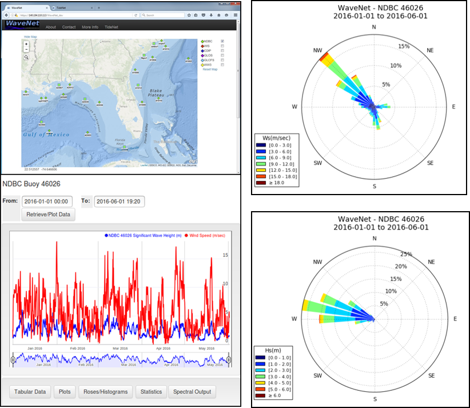Click the map zoom in plus button
470x408 pixels.
26,44
